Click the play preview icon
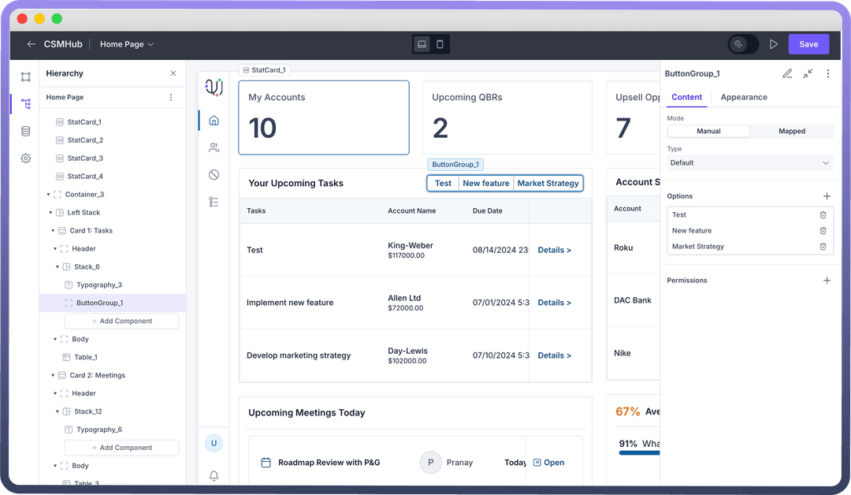The width and height of the screenshot is (851, 495). (774, 44)
